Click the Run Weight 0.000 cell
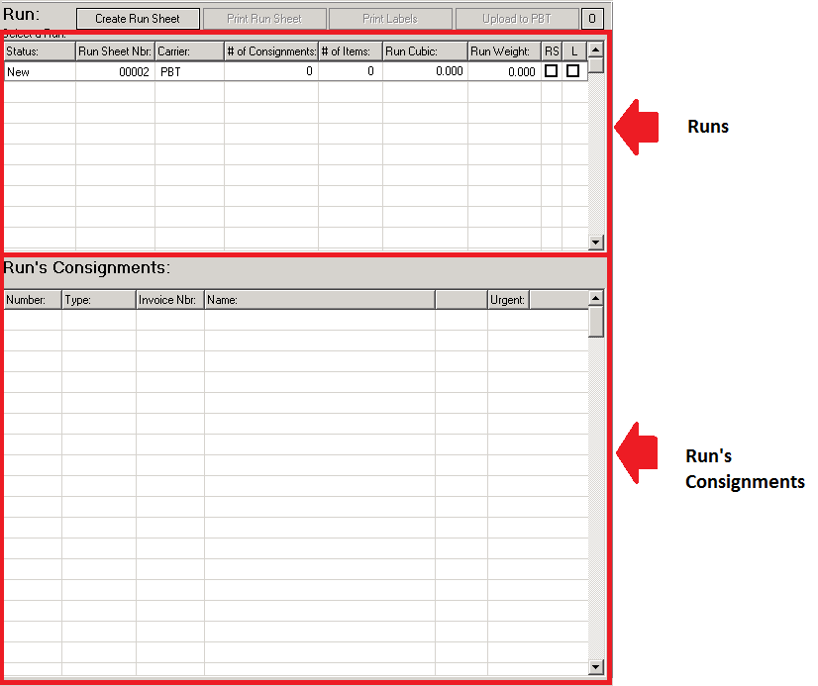The height and width of the screenshot is (686, 818). point(504,71)
